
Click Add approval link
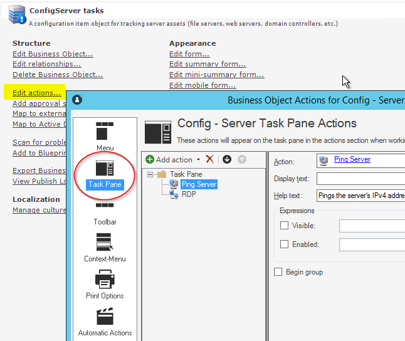pos(39,103)
